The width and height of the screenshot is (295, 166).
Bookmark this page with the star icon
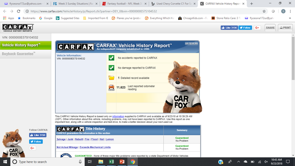264,11
